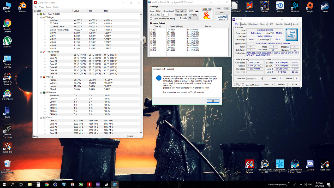Image resolution: width=334 pixels, height=188 pixels.
Task: Collapse the Intel Core i5 8600K tree node
Action: (x=38, y=14)
